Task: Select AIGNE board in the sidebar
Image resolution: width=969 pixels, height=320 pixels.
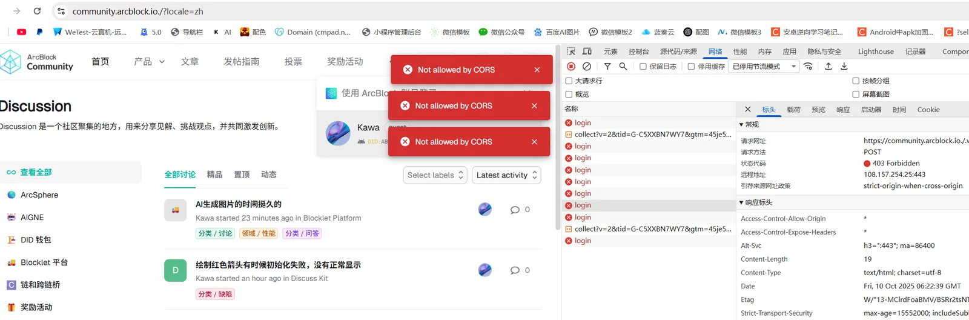Action: click(32, 218)
